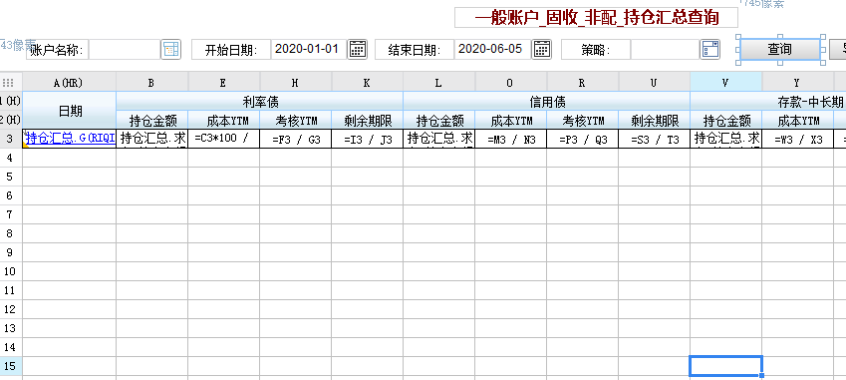Select column header L
This screenshot has width=846, height=380.
(x=438, y=83)
